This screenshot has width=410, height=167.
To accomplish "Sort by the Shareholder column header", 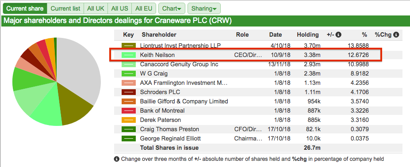I will coord(159,34).
